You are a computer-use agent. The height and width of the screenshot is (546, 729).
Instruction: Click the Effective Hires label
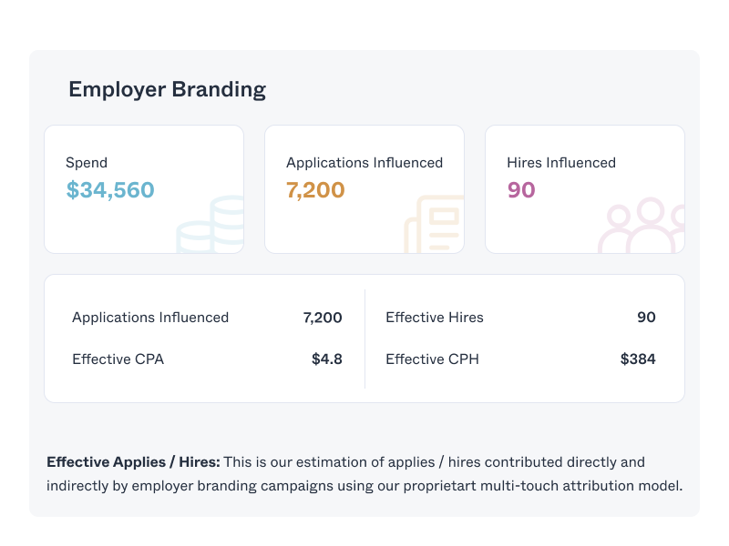coord(435,318)
